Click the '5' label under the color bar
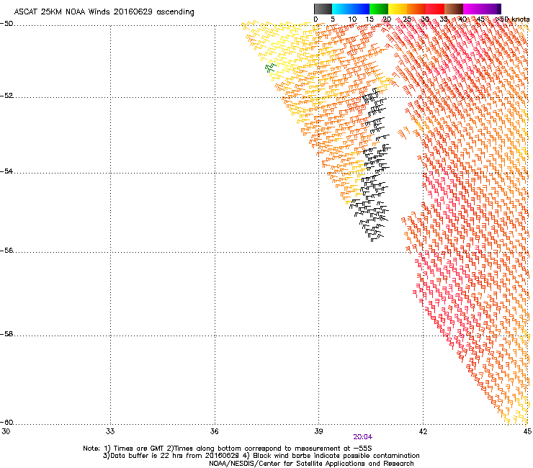This screenshot has width=533, height=468. (x=333, y=19)
